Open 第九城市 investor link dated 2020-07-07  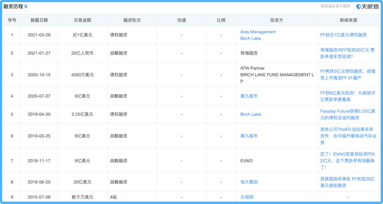pos(249,96)
